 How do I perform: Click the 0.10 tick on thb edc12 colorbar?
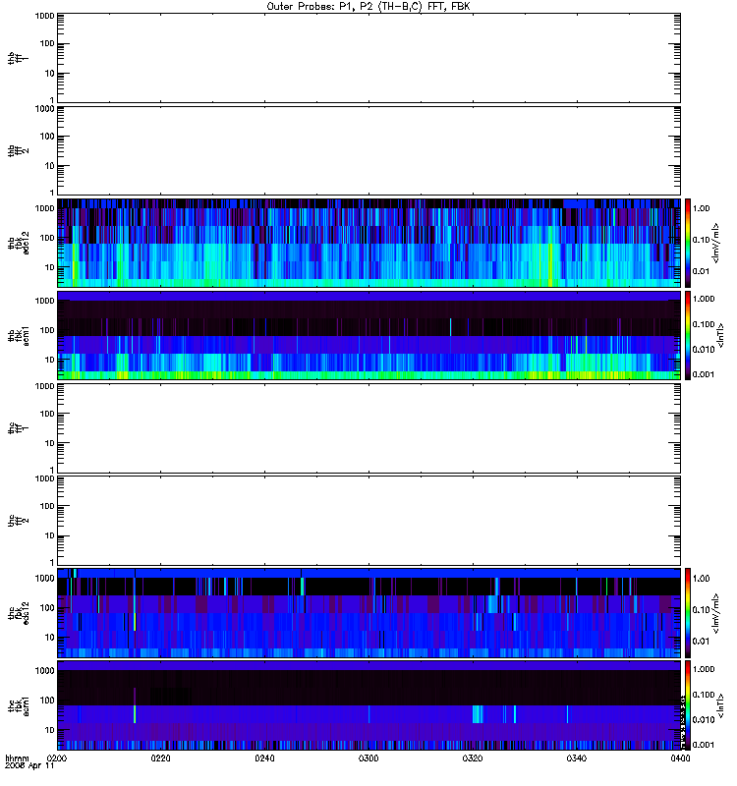(x=702, y=240)
